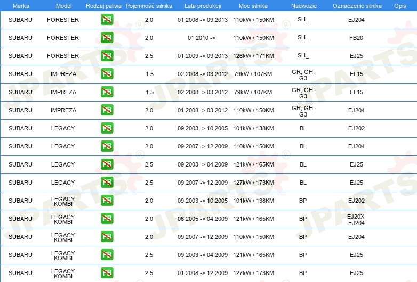Image resolution: width=417 pixels, height=282 pixels.
Task: Select the fuel icon in Impreza EJ204 row
Action: pos(107,110)
